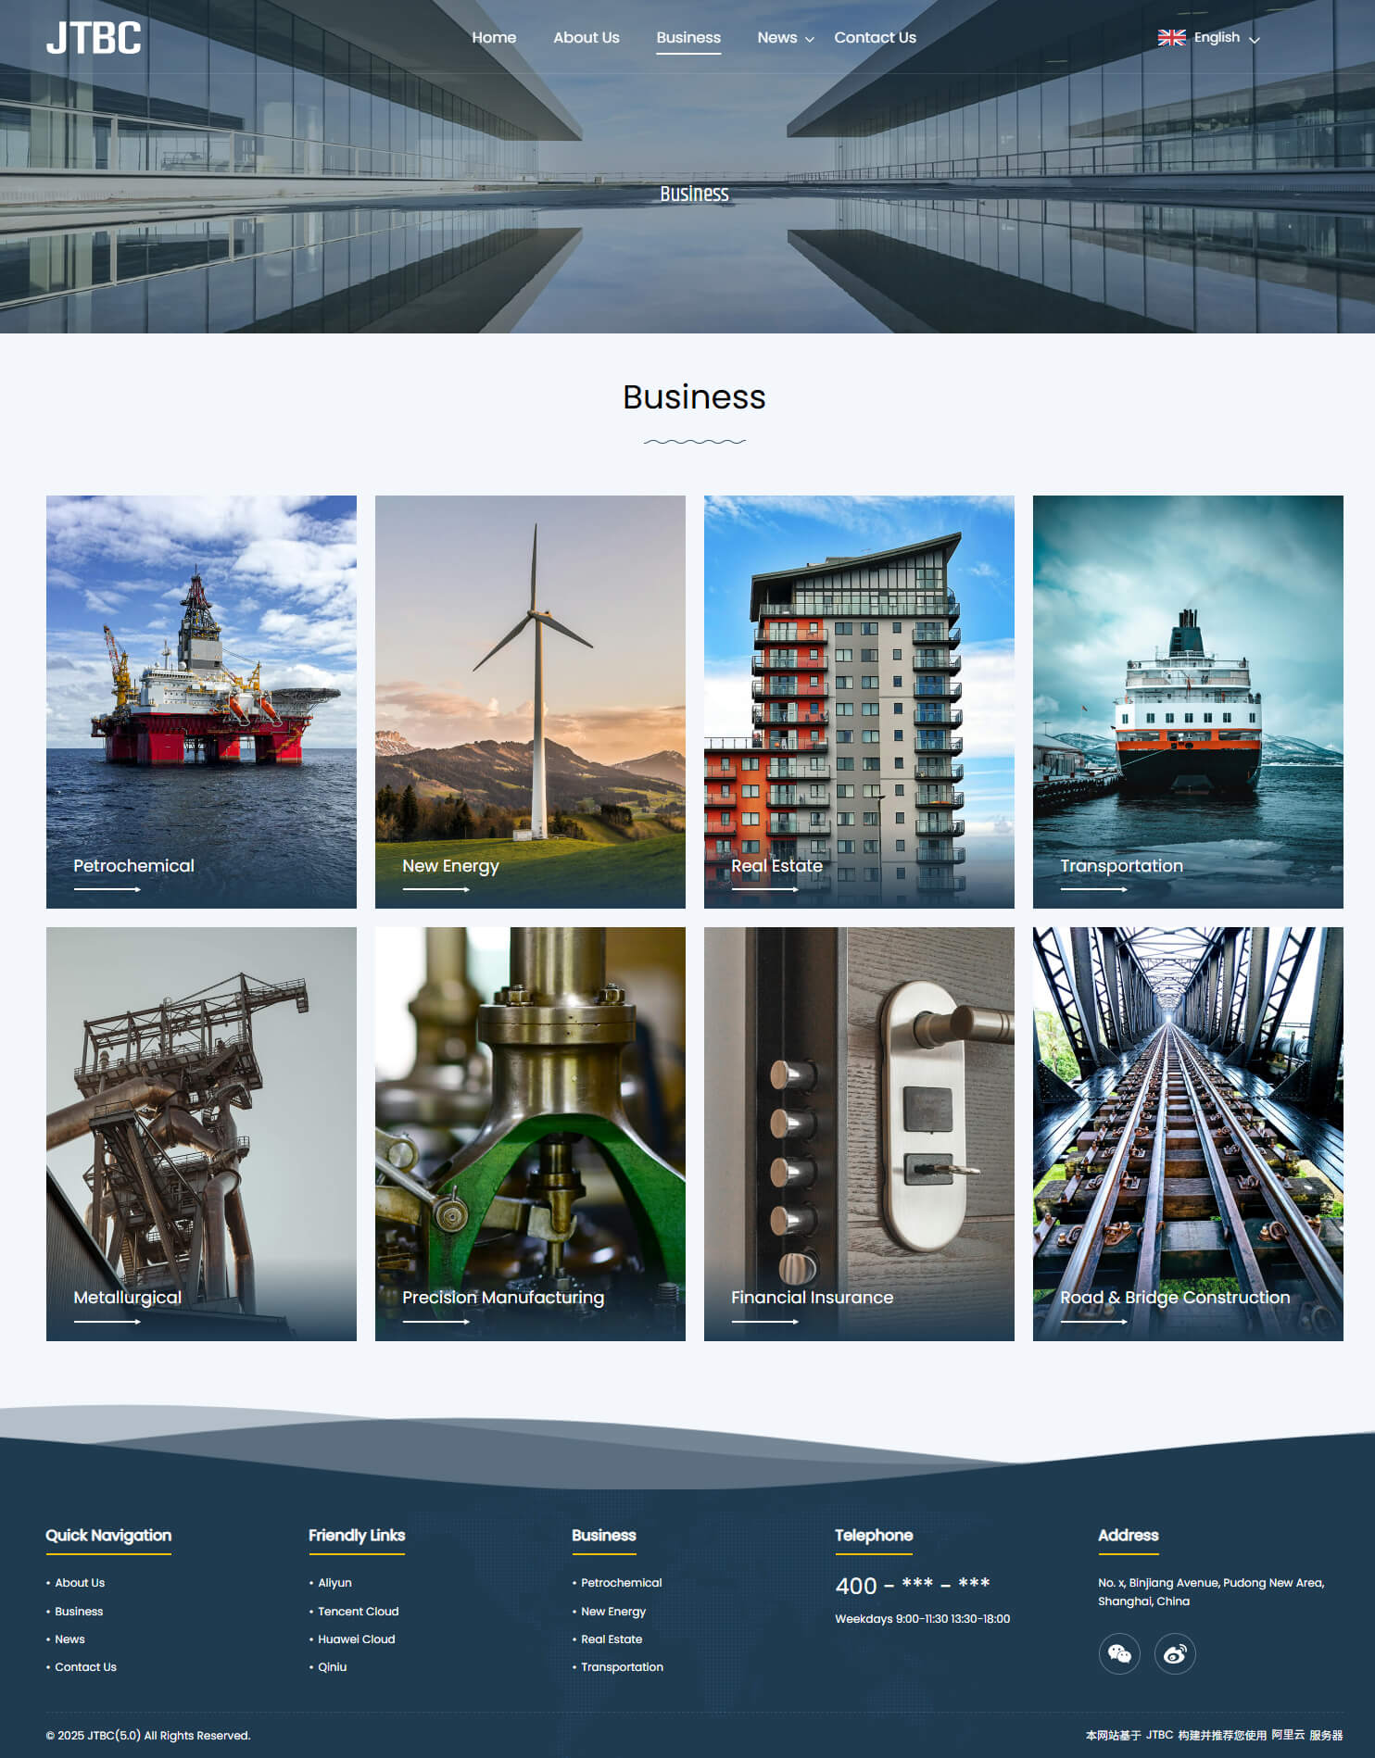Click the 阿里云 link in footer
The width and height of the screenshot is (1375, 1758).
(1288, 1735)
